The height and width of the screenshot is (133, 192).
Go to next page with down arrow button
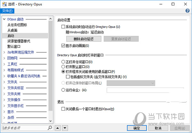point(65,128)
